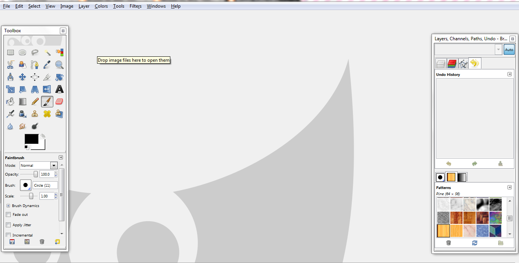519x263 pixels.
Task: Open the Colors menu
Action: (x=101, y=6)
